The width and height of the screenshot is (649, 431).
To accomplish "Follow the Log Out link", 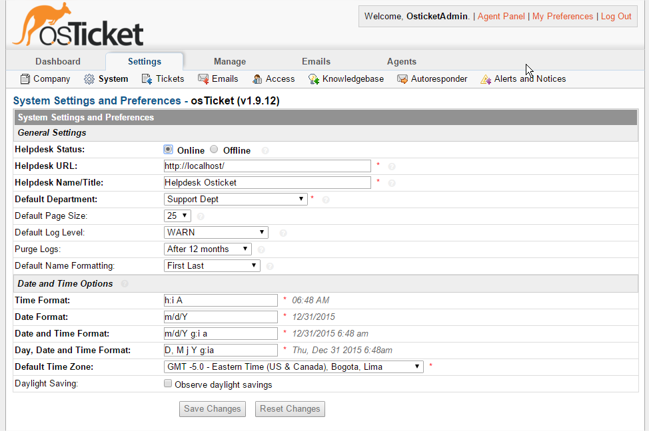I will click(x=616, y=16).
